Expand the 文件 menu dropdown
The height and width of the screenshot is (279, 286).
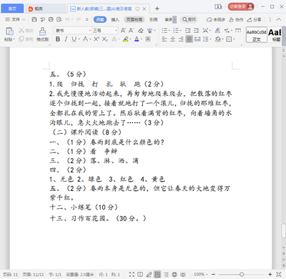point(16,19)
